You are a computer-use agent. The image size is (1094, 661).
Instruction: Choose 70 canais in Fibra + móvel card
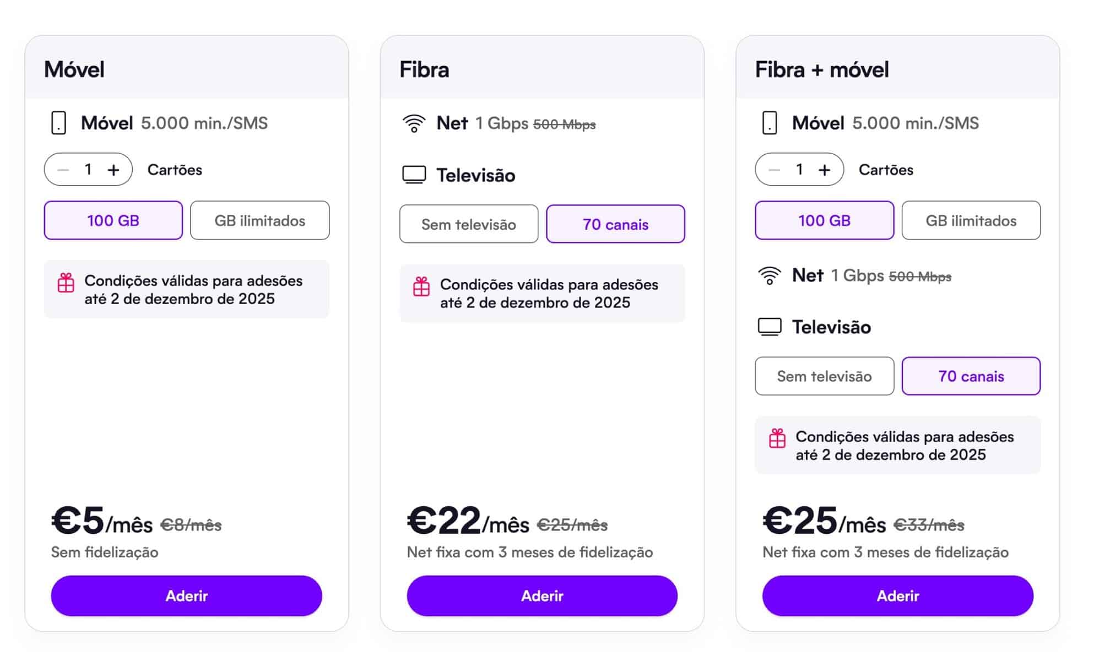point(971,376)
